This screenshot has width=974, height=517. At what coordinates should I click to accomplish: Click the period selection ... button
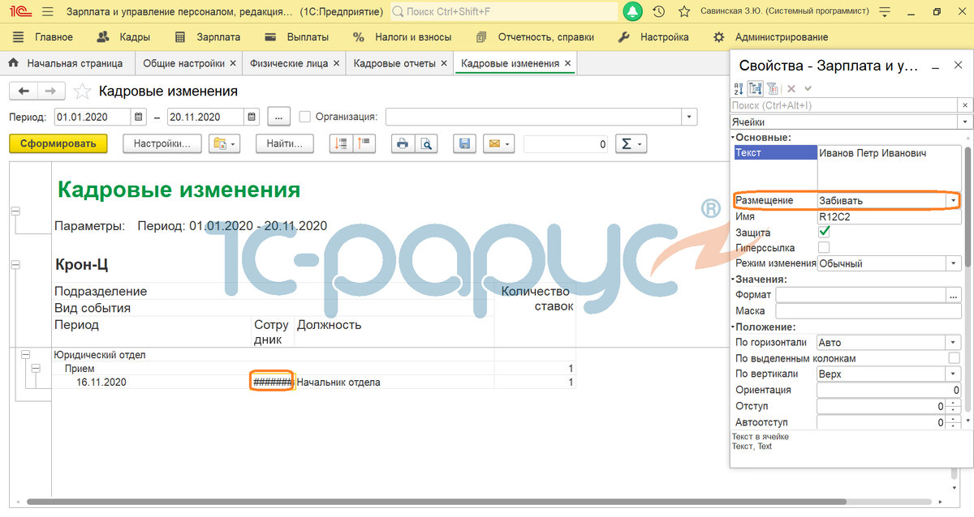[278, 117]
